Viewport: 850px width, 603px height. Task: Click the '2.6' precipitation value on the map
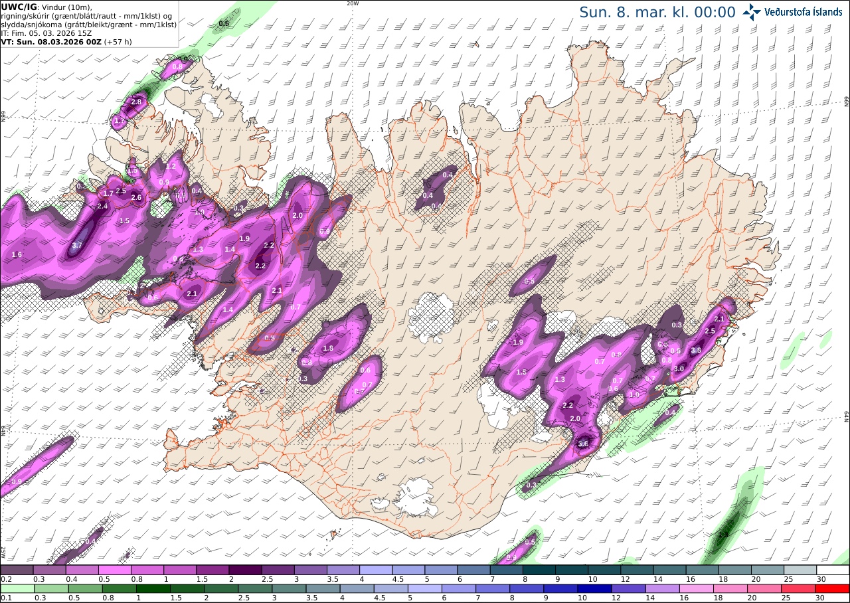pos(136,197)
